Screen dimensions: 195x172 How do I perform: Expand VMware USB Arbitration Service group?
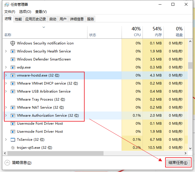point(6,91)
